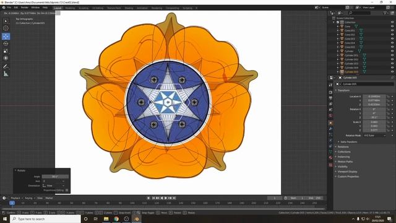Open the Modifiers properties tab
Image resolution: width=396 pixels, height=223 pixels.
pyautogui.click(x=330, y=129)
